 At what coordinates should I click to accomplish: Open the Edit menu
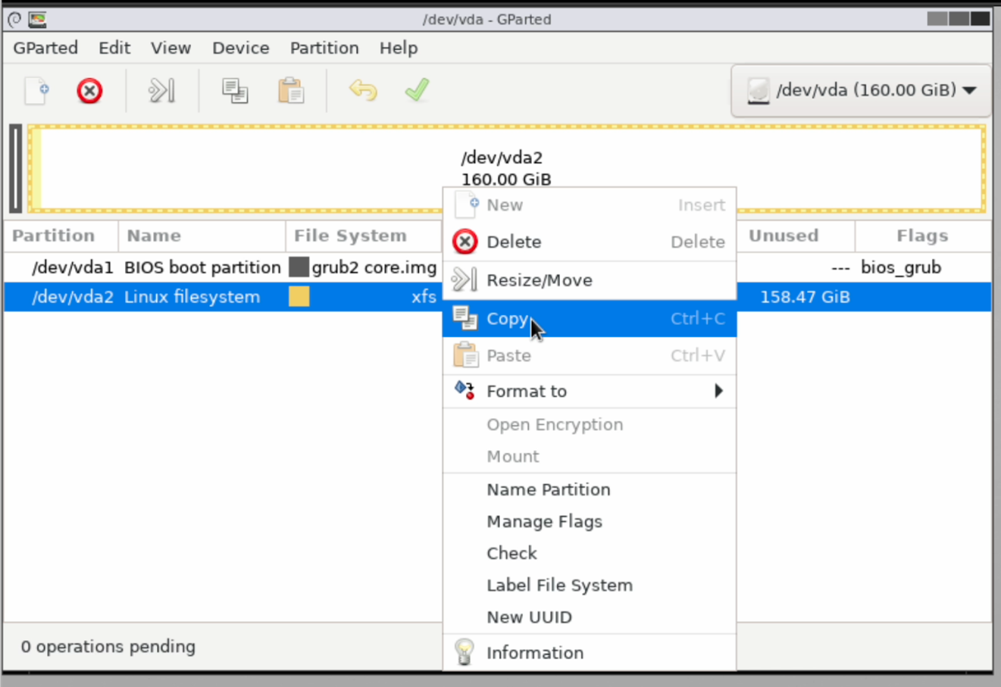114,48
